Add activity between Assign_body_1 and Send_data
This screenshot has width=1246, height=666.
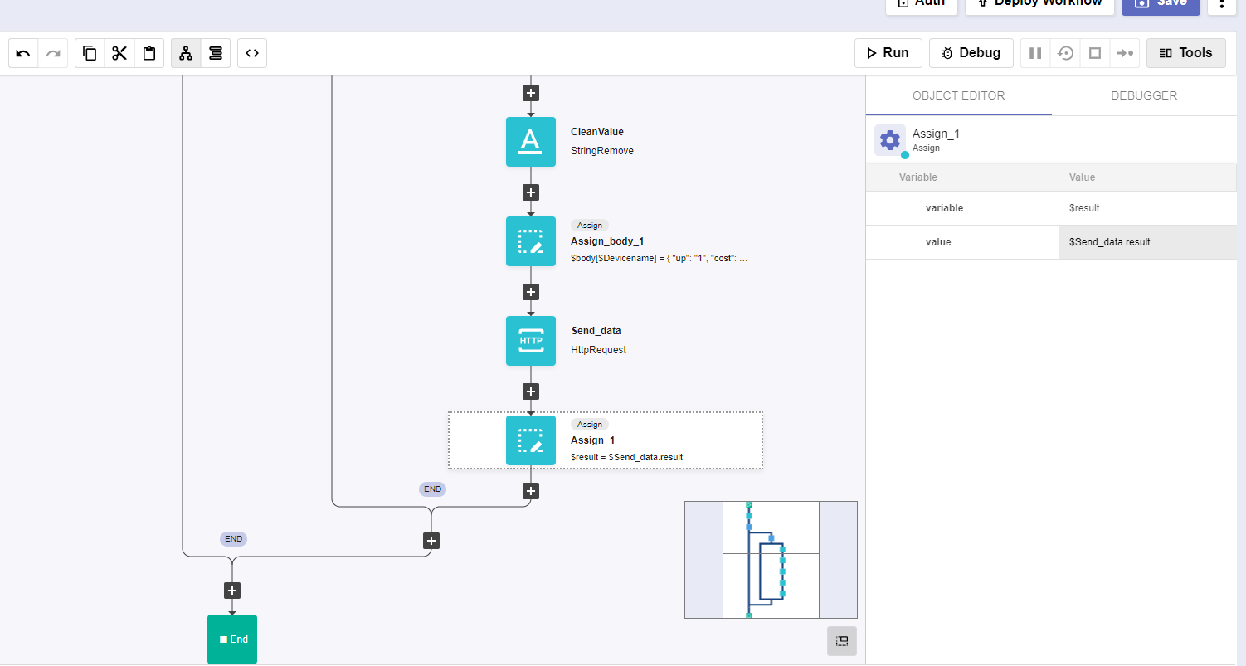(x=531, y=292)
